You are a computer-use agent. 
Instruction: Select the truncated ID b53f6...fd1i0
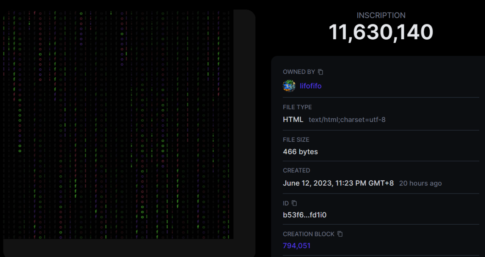pos(305,215)
